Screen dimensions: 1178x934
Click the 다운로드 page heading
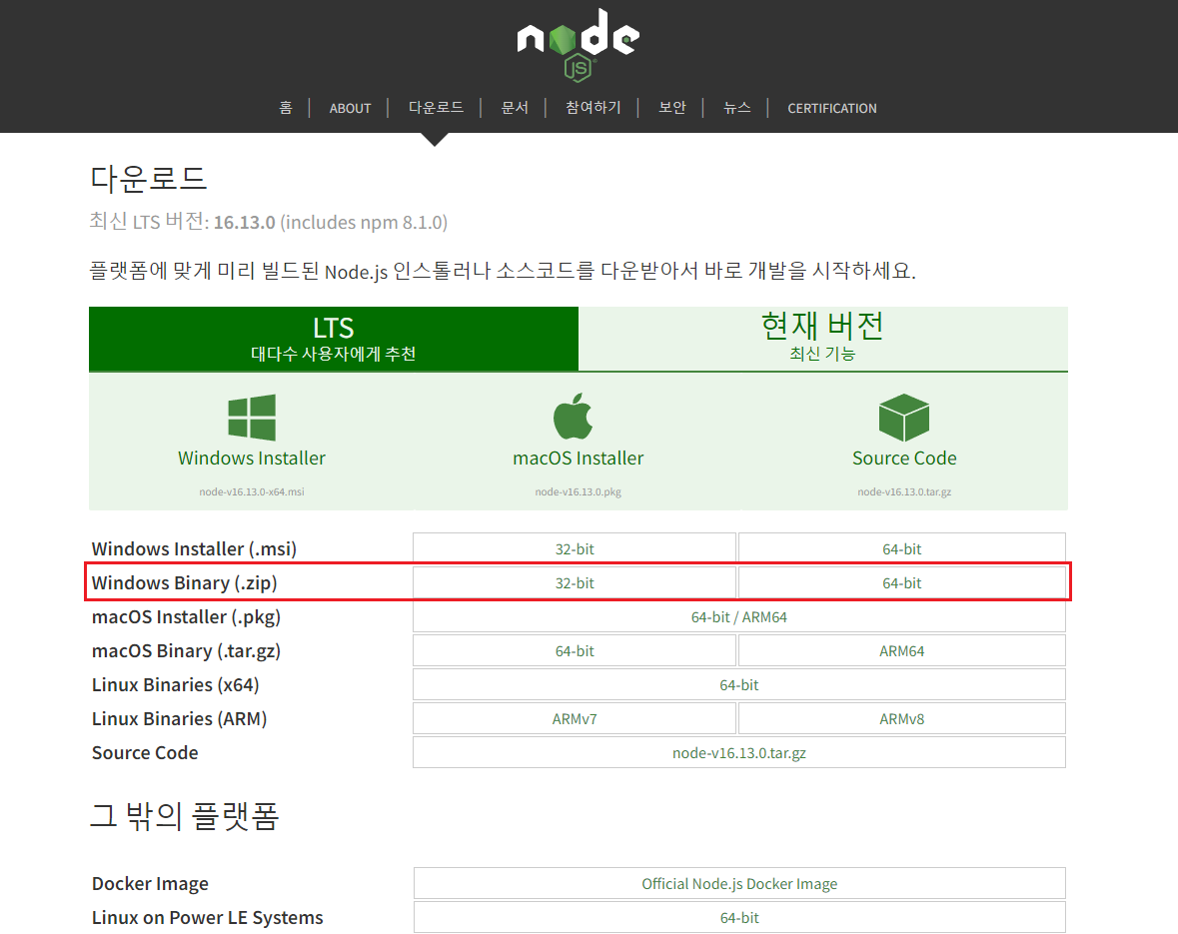(148, 179)
